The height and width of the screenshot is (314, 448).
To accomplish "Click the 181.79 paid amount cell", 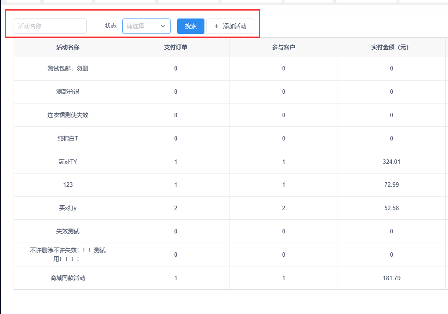I will (x=391, y=278).
